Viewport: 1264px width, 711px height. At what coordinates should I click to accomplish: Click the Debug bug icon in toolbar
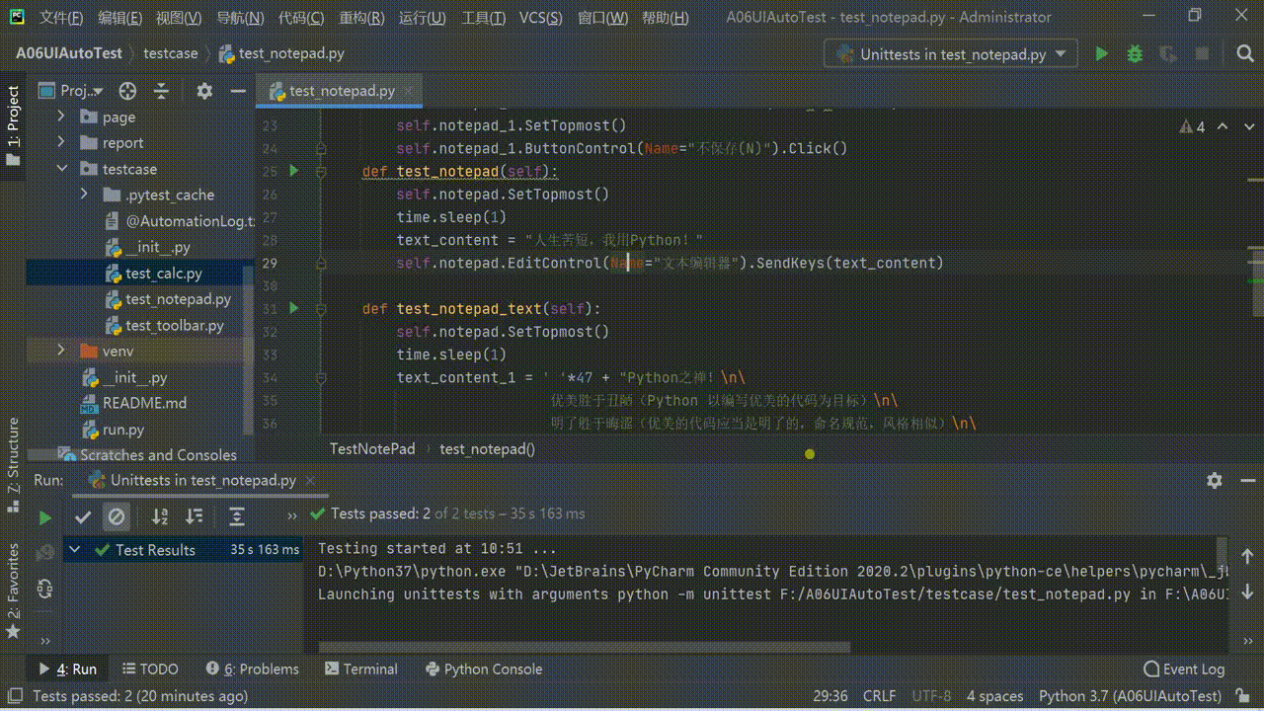1135,54
